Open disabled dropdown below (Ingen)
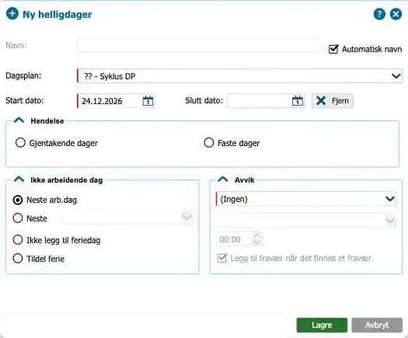The height and width of the screenshot is (338, 408). [305, 221]
